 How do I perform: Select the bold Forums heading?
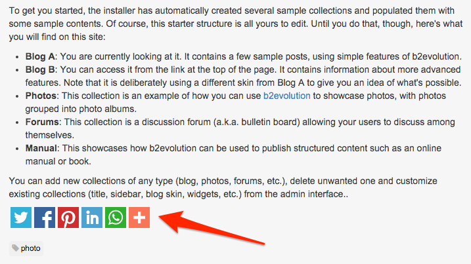tap(42, 122)
